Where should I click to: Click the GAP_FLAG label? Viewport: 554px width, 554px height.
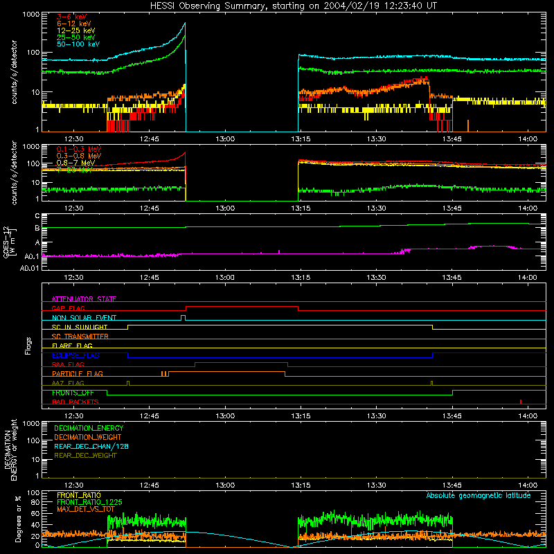click(68, 308)
